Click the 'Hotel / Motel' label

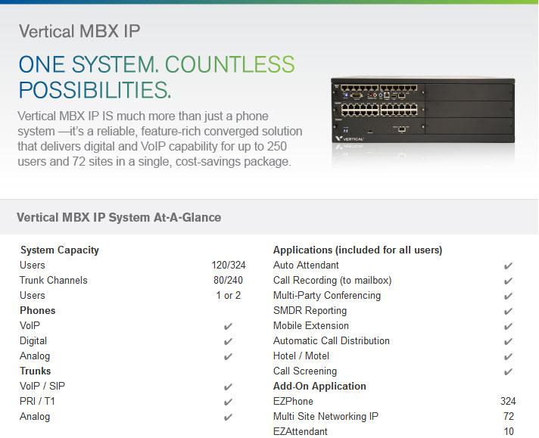pyautogui.click(x=301, y=356)
